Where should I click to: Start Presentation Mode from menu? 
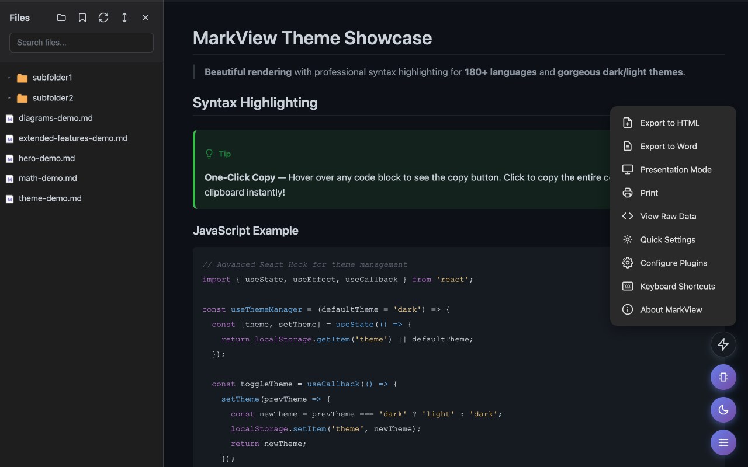click(x=673, y=169)
